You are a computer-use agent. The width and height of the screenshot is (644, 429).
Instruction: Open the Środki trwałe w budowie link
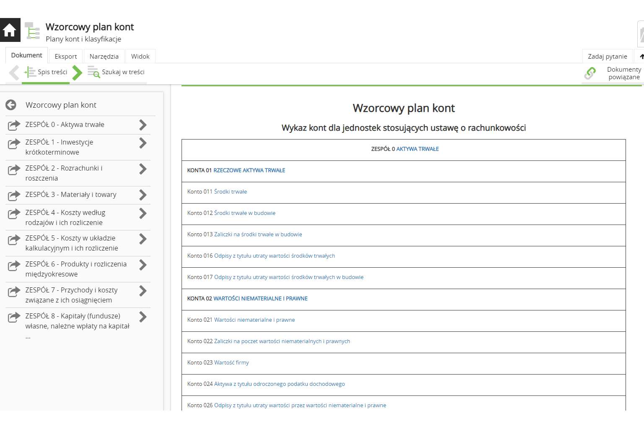244,213
